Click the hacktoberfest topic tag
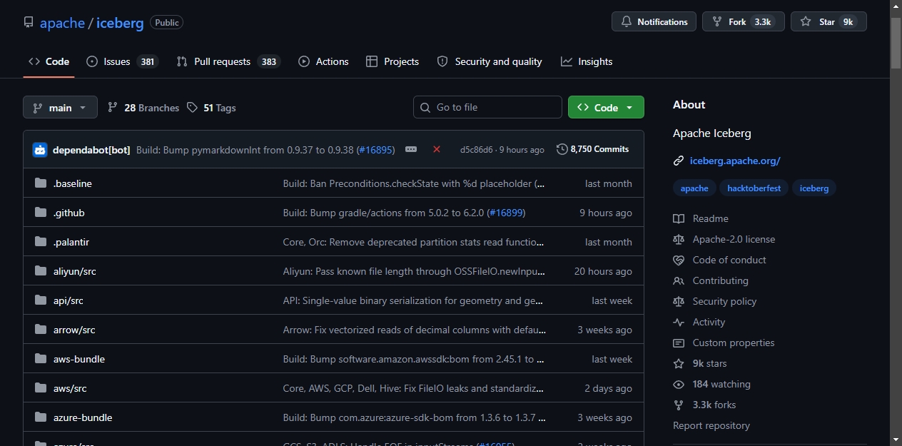 coord(754,188)
